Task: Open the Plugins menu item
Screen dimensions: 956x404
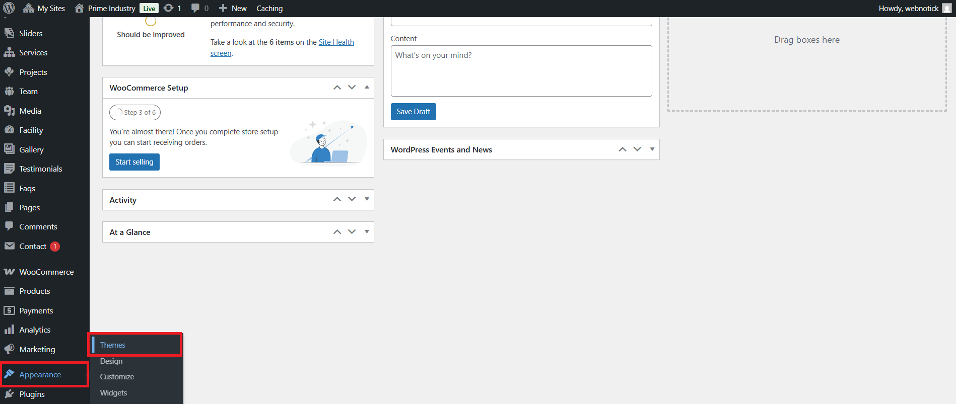Action: click(x=32, y=394)
